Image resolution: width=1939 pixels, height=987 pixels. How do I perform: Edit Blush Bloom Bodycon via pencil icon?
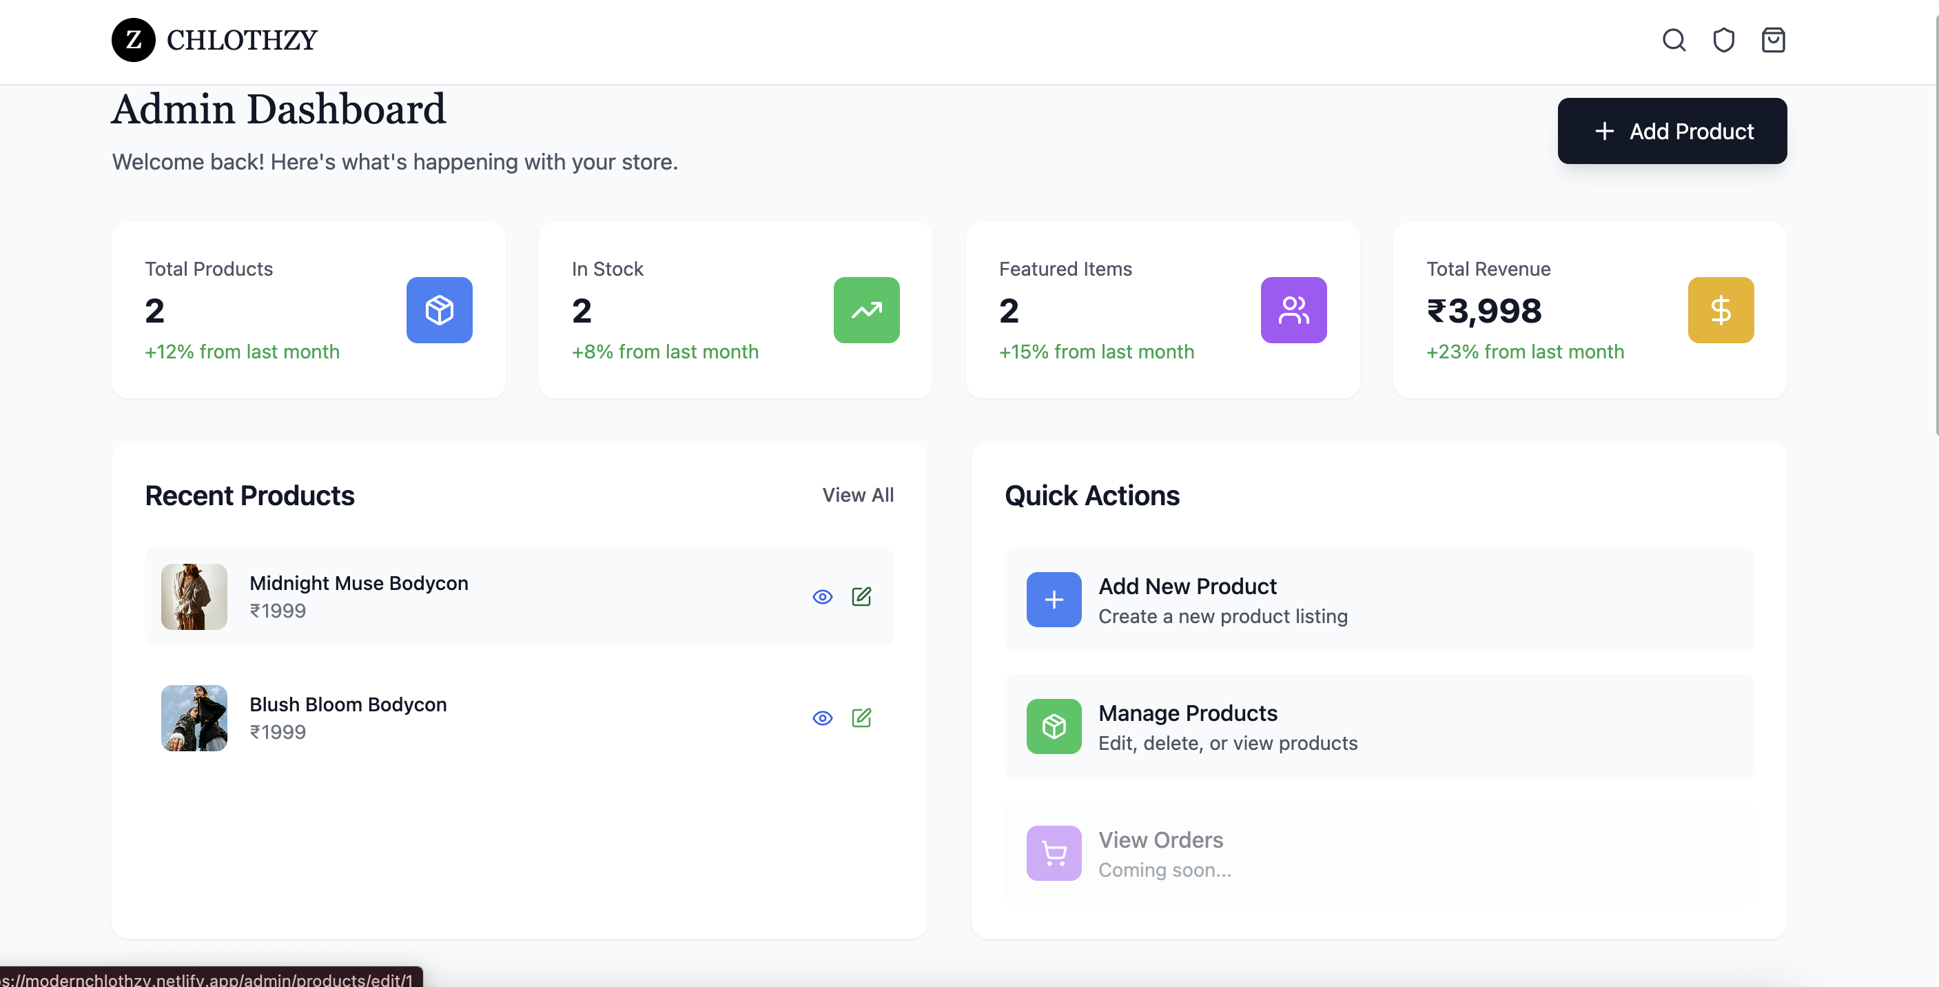[861, 718]
